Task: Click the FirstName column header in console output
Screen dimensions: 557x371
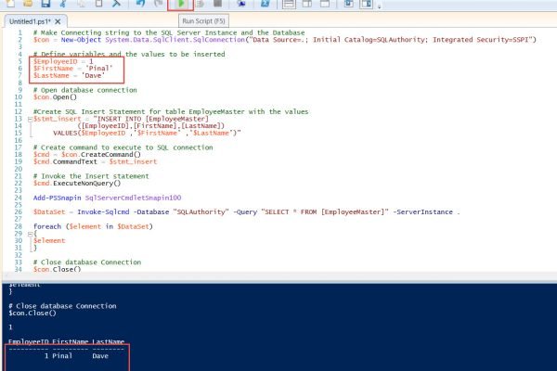Action: (70, 341)
